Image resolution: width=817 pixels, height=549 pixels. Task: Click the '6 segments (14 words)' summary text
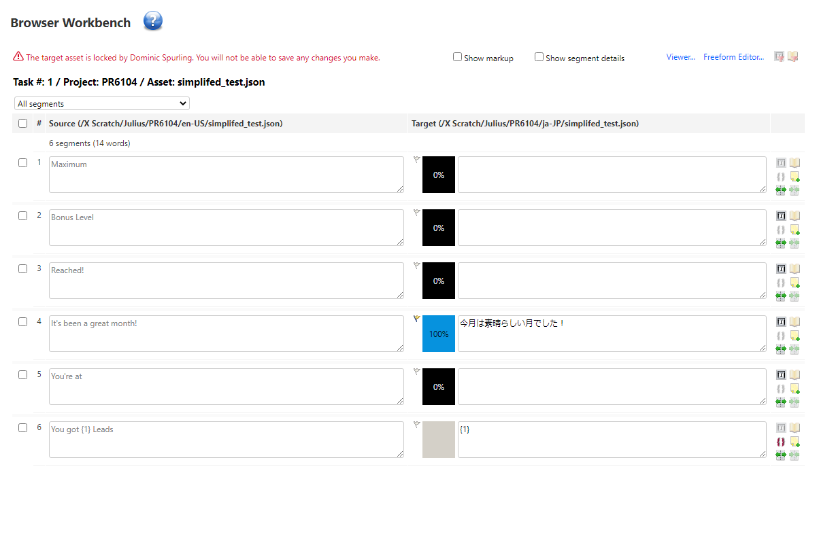(x=90, y=143)
